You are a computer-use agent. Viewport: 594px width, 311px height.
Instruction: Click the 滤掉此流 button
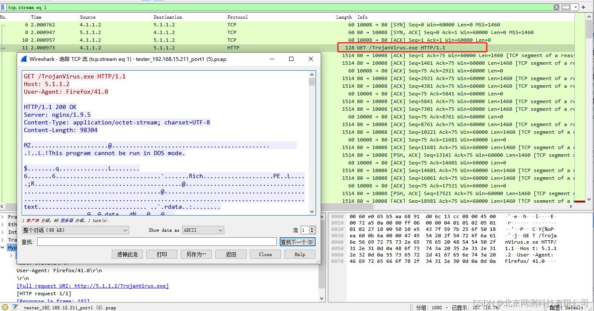127,254
